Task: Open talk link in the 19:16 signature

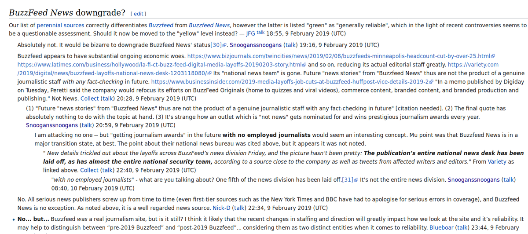Action: (291, 45)
